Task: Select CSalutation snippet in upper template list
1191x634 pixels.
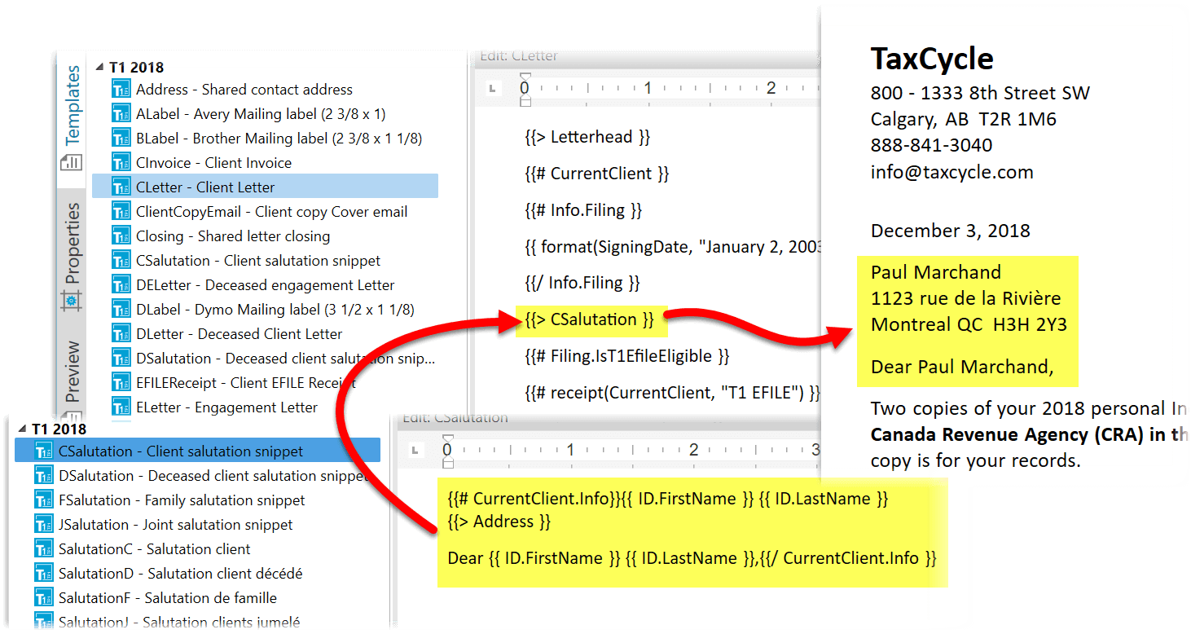Action: point(258,261)
